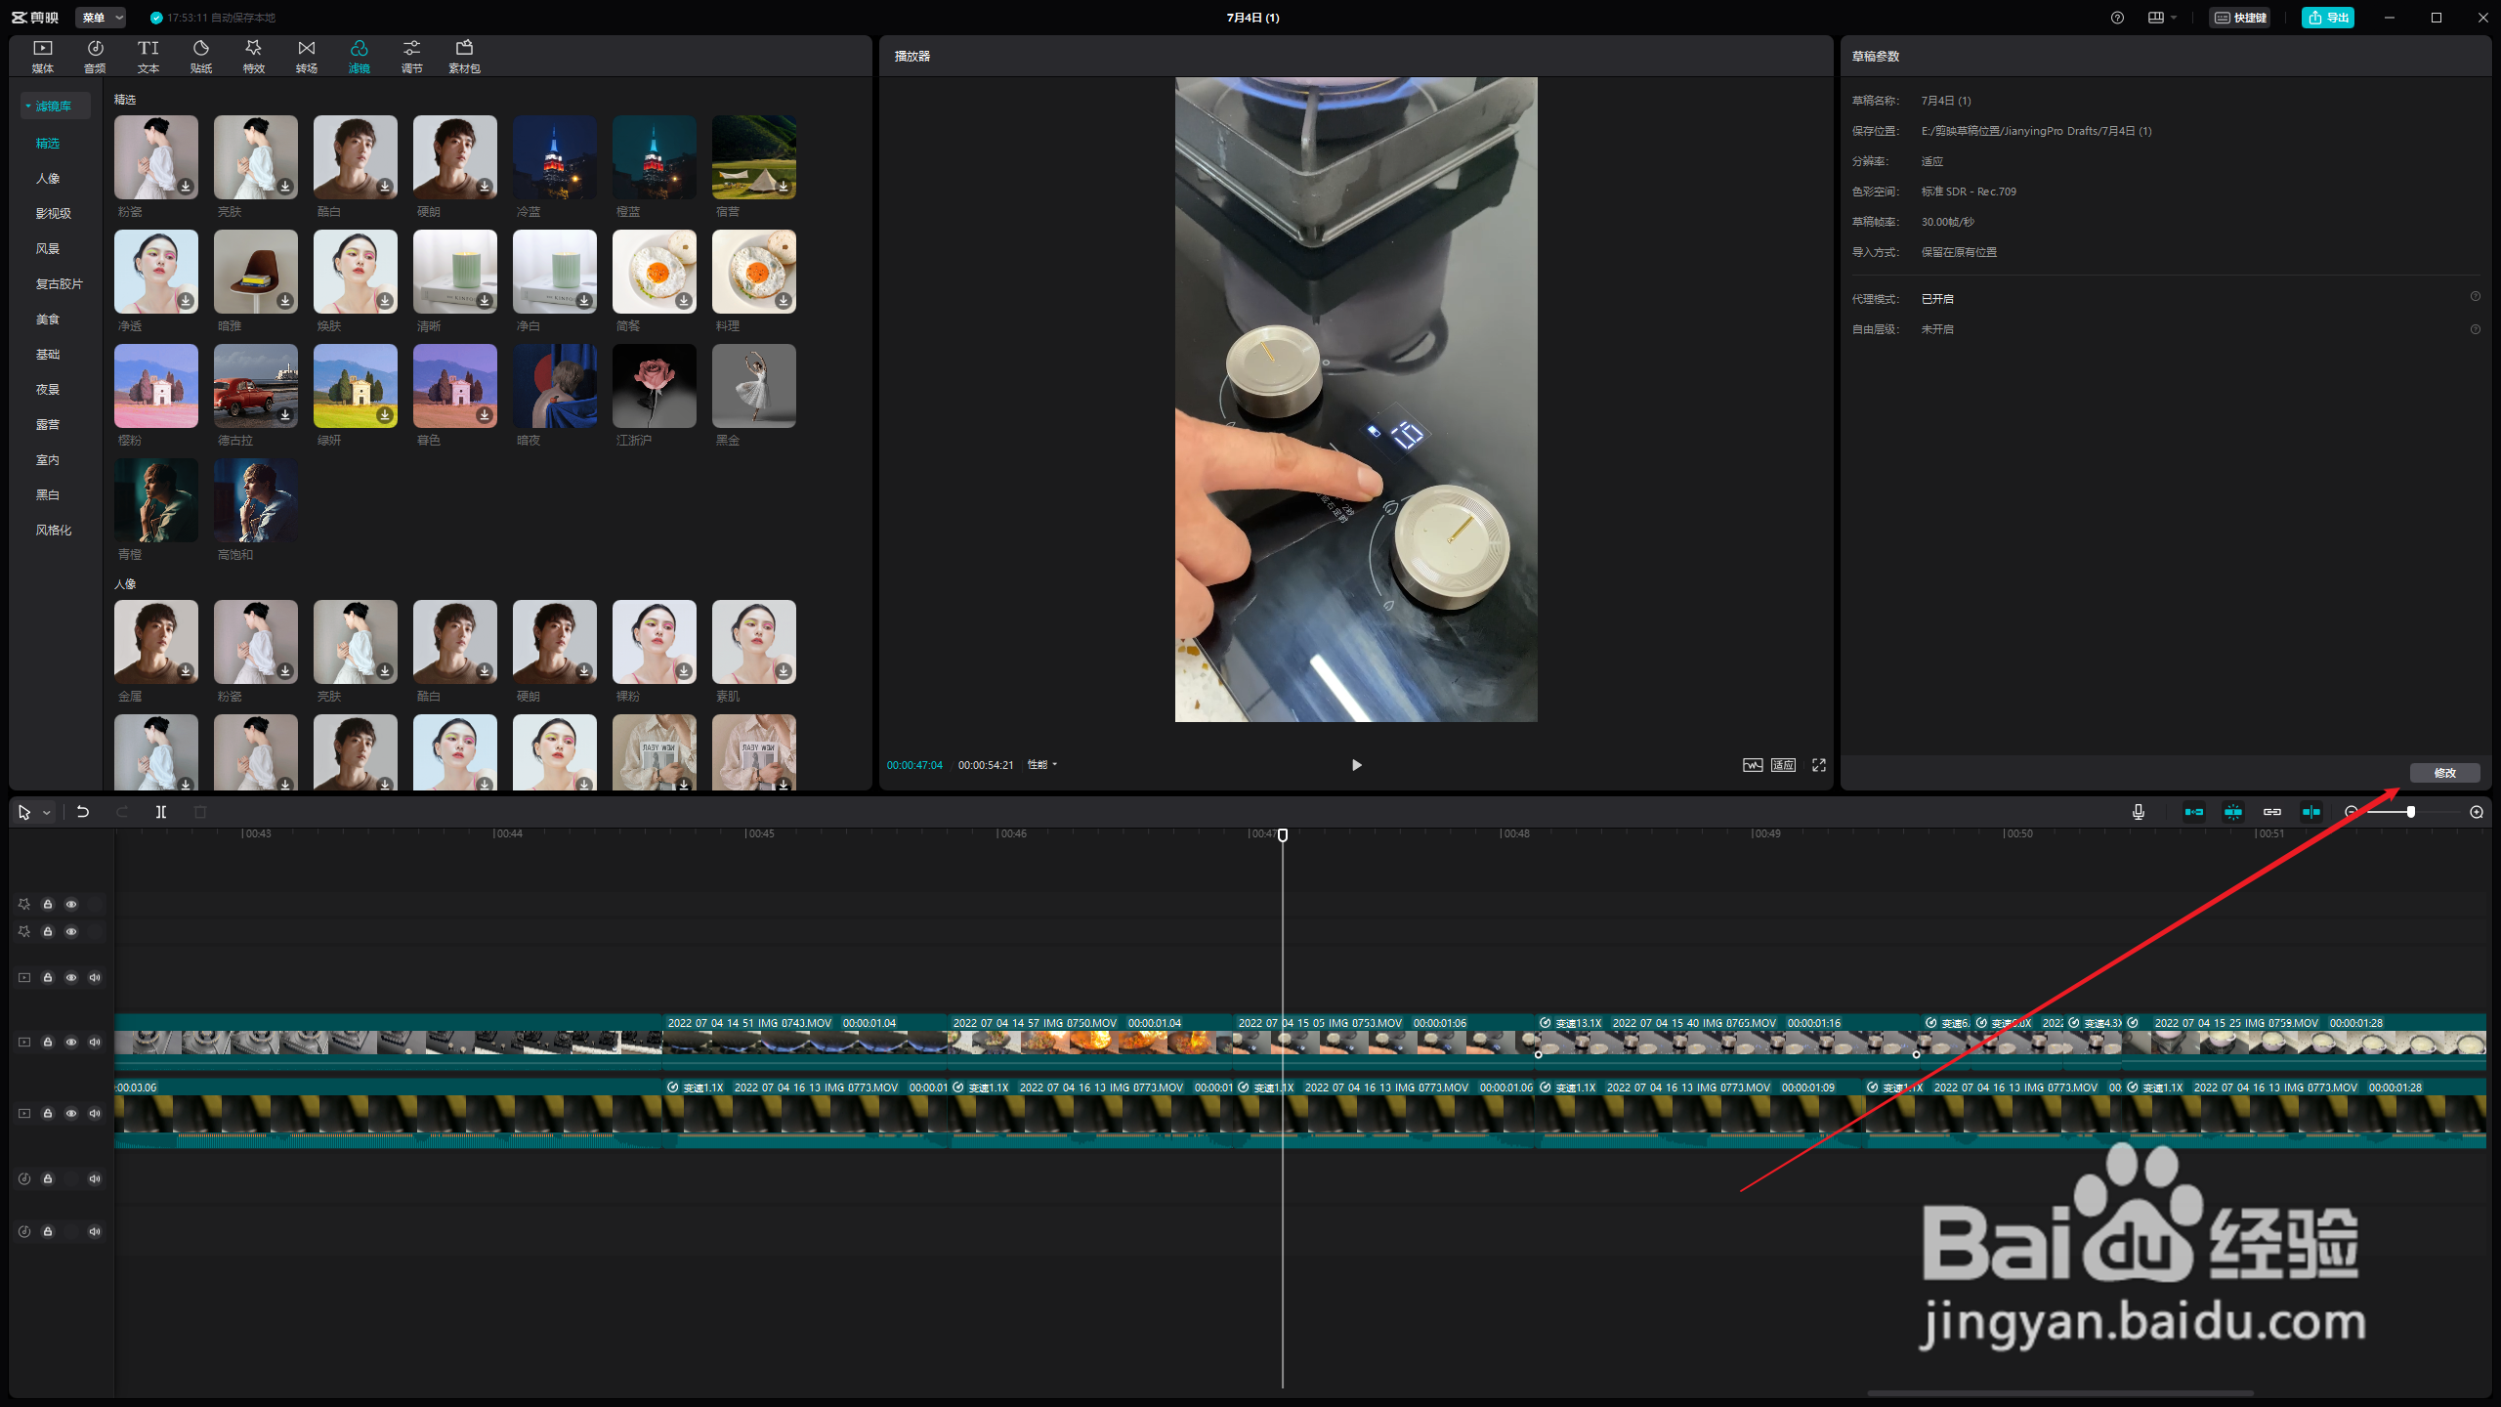Viewport: 2501px width, 1407px height.
Task: Hide the topmost timeline track with its eye icon
Action: click(x=71, y=904)
